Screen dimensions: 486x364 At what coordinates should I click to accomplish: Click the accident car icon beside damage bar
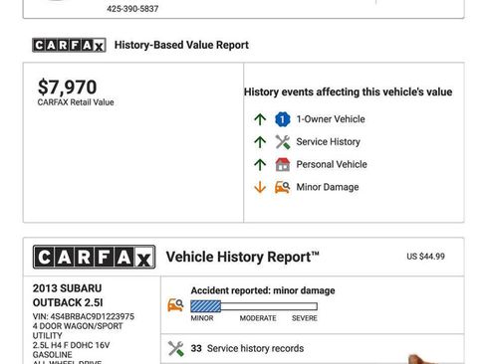point(175,305)
